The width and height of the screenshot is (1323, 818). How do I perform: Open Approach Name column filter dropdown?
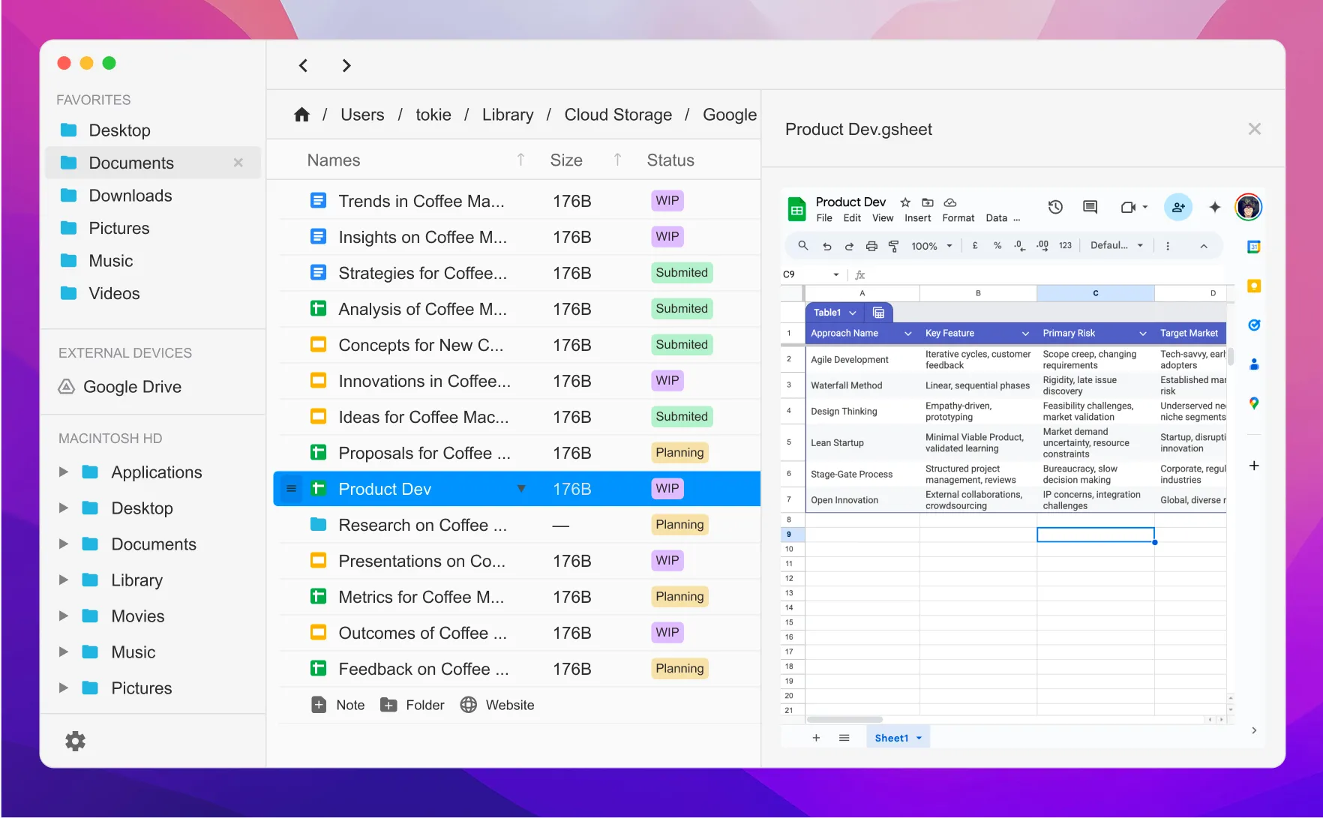907,334
